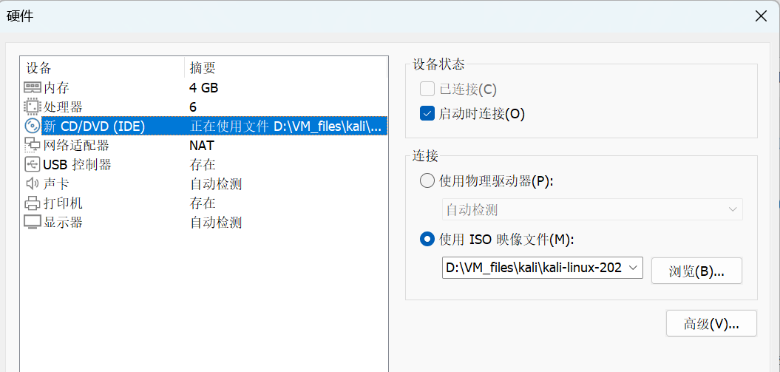Select the network adapter (网络适配器) icon

tap(33, 146)
